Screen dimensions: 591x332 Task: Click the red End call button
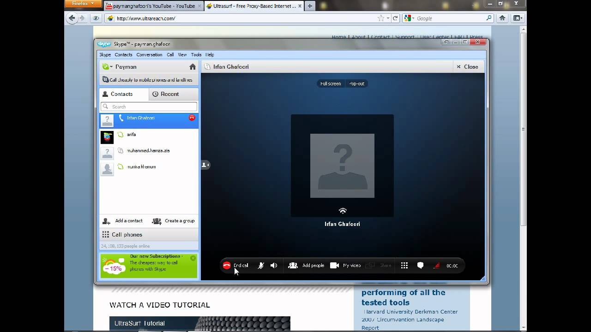coord(227,266)
